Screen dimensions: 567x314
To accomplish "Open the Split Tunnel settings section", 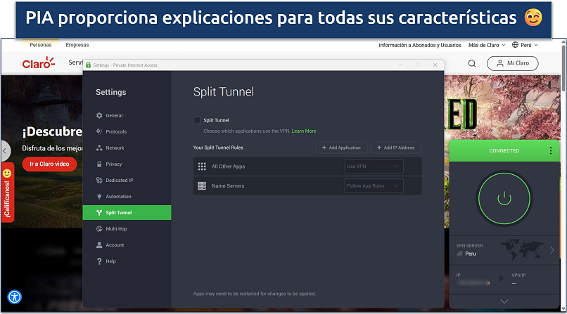I will [127, 213].
